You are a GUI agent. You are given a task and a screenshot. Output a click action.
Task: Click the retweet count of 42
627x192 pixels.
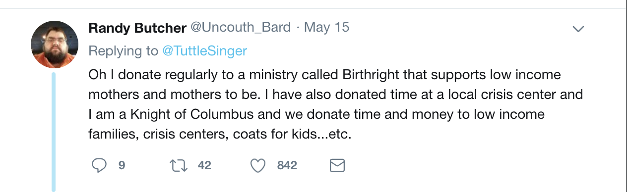[204, 165]
